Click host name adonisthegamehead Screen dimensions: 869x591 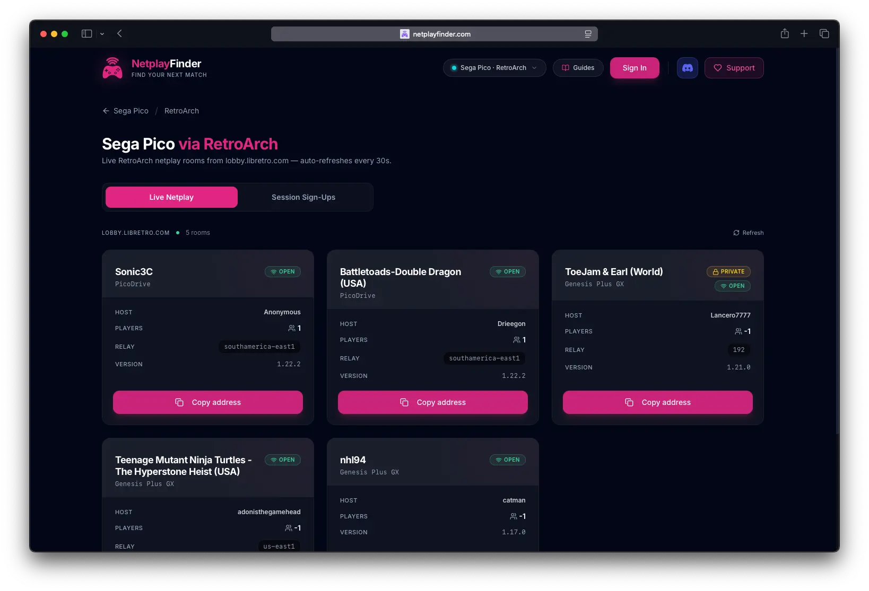point(269,512)
